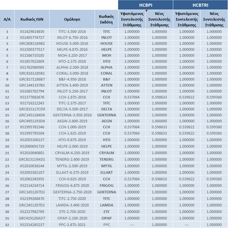Select bond cell HTO-0.875-2019
This screenshot has width=228, height=228.
pos(72,140)
